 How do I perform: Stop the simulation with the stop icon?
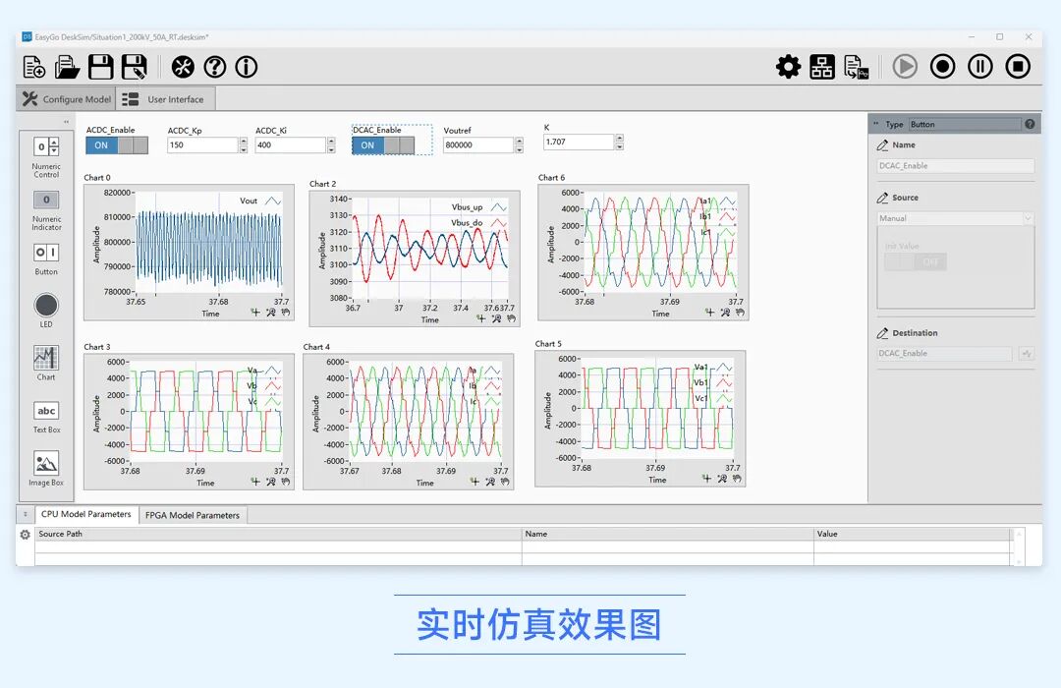click(1018, 67)
